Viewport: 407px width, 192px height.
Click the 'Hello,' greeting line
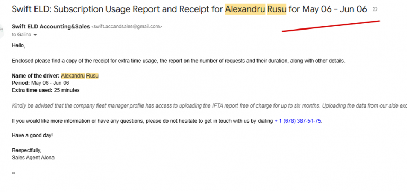pos(19,46)
